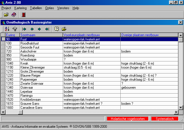Sort records with the A-Z sort icon

pos(7,29)
